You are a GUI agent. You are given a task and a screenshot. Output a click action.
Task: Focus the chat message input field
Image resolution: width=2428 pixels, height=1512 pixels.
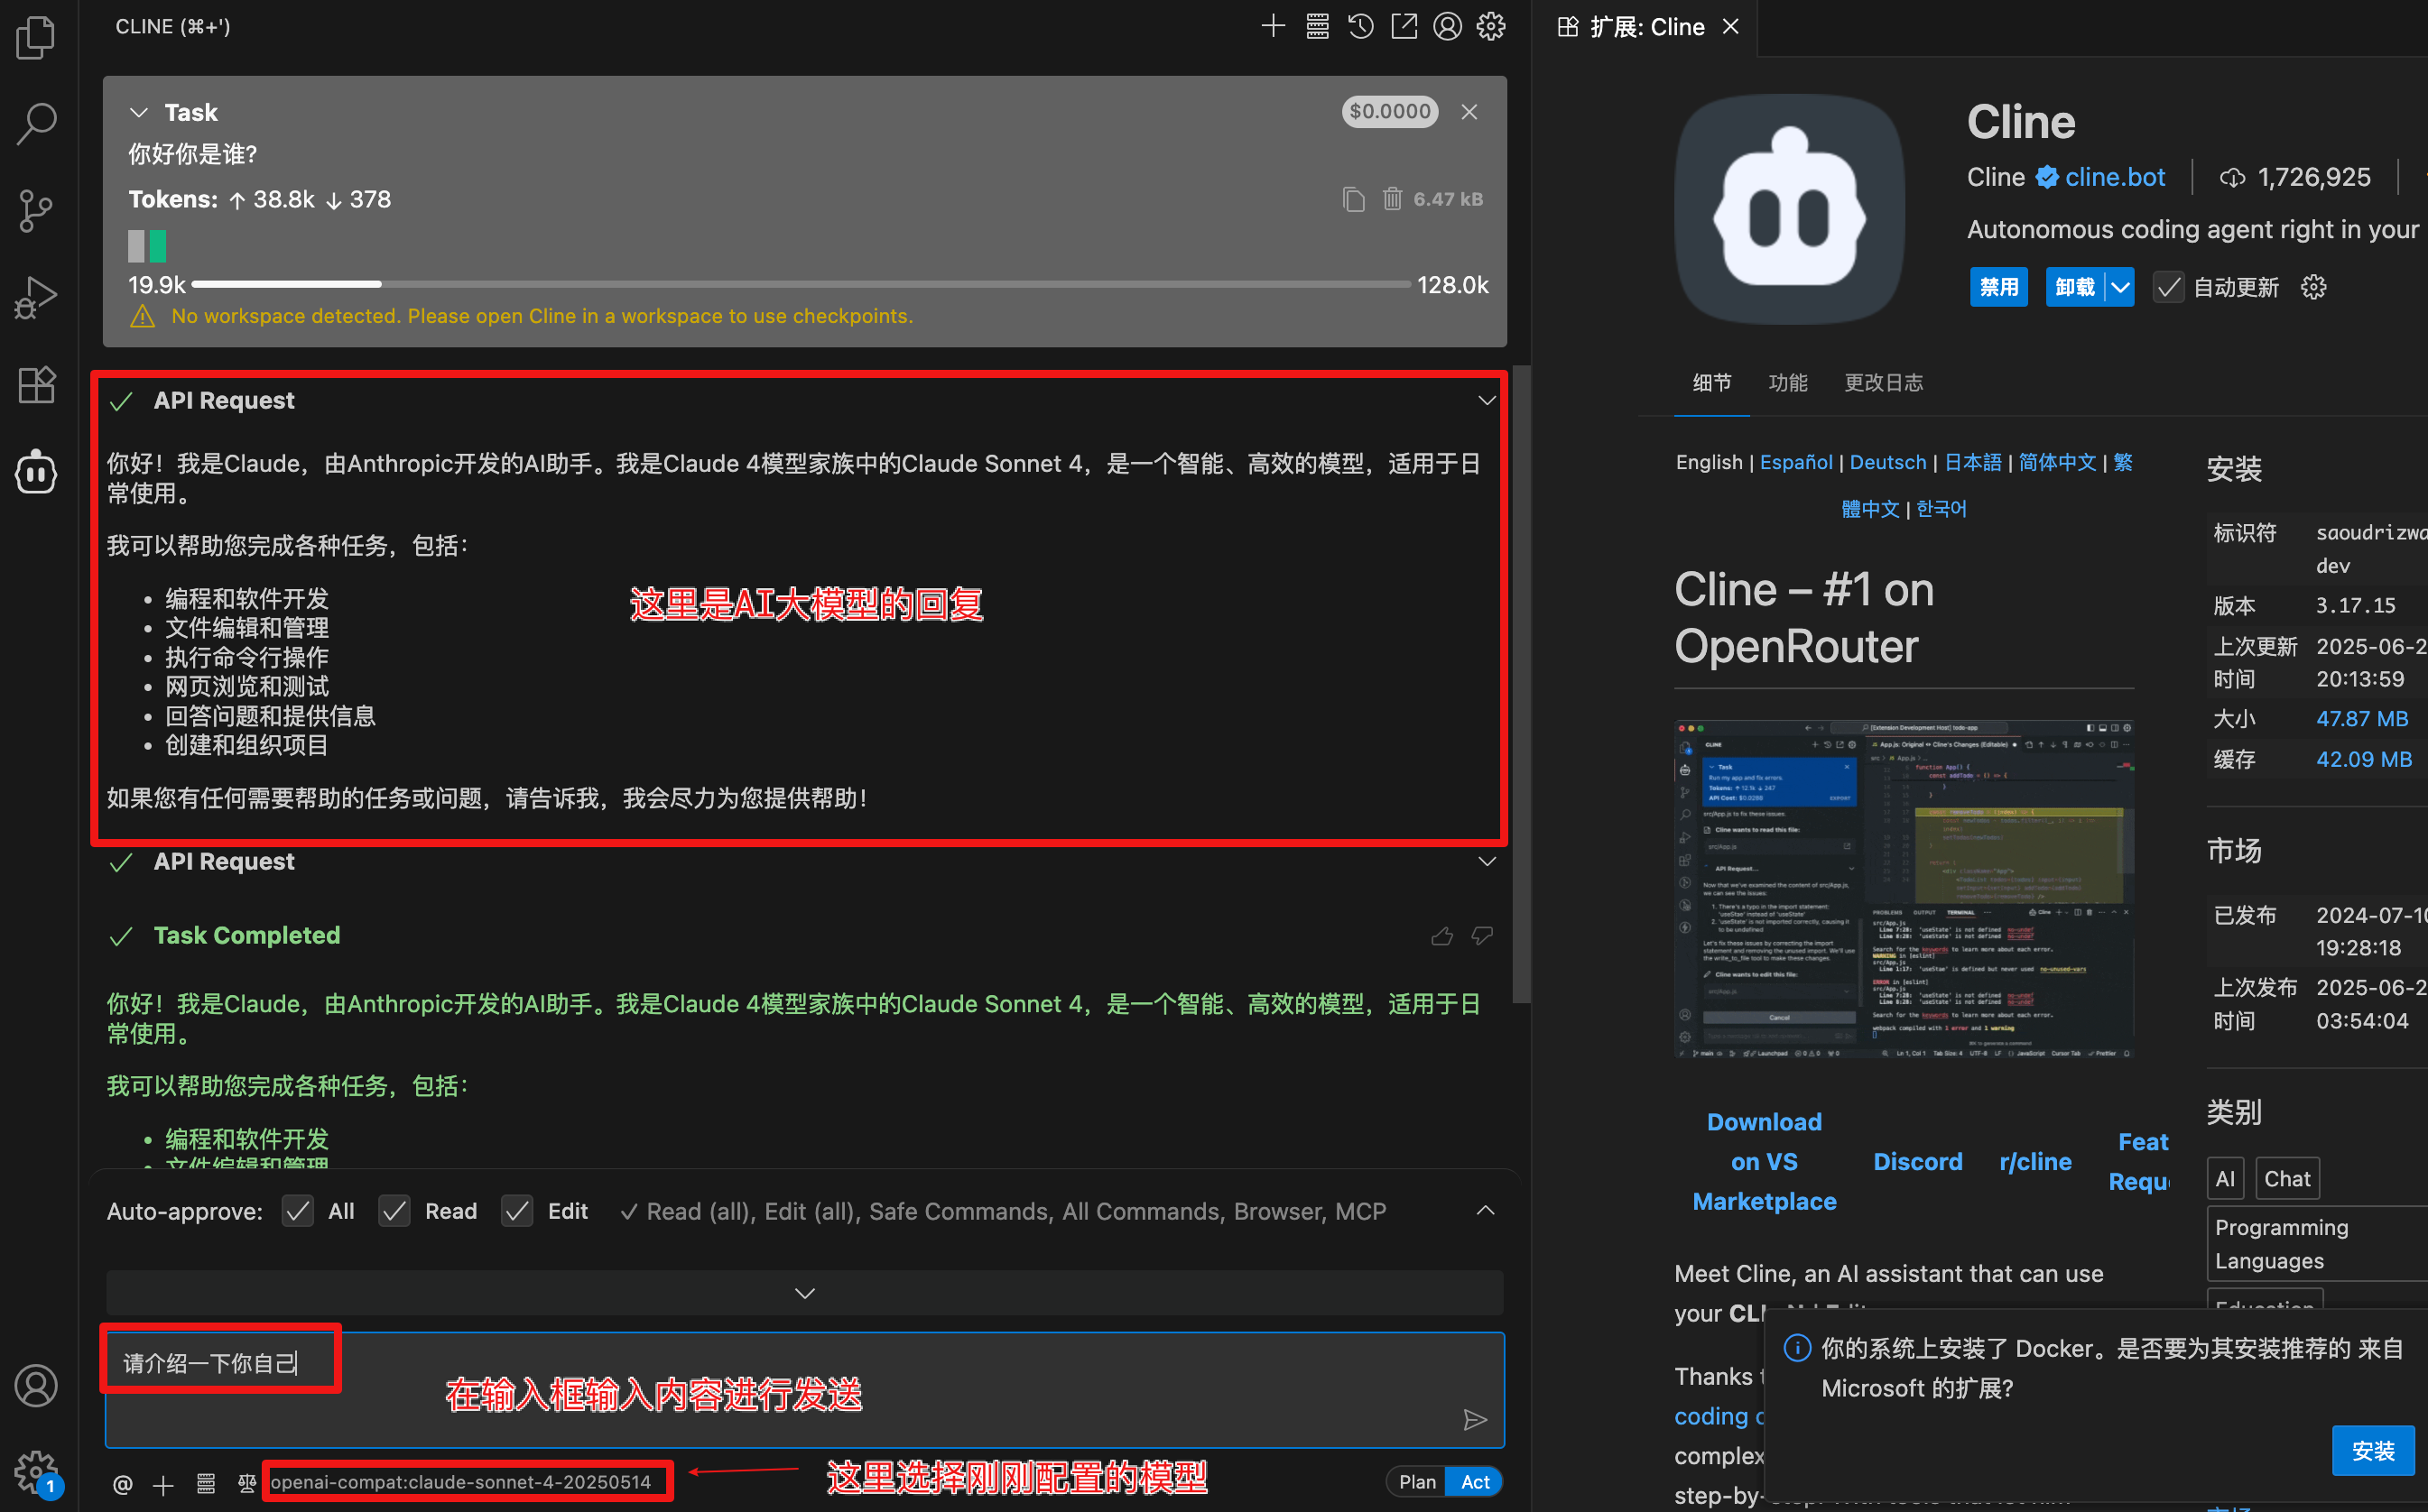(801, 1392)
